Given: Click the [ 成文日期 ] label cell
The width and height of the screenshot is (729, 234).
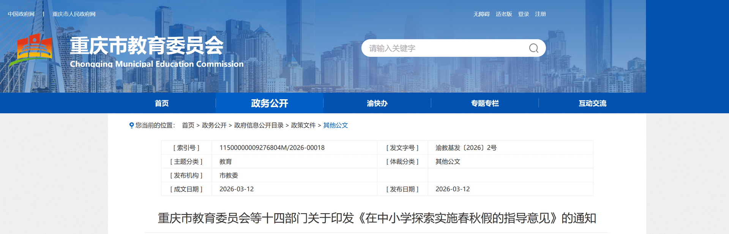Looking at the screenshot, I should (x=186, y=189).
